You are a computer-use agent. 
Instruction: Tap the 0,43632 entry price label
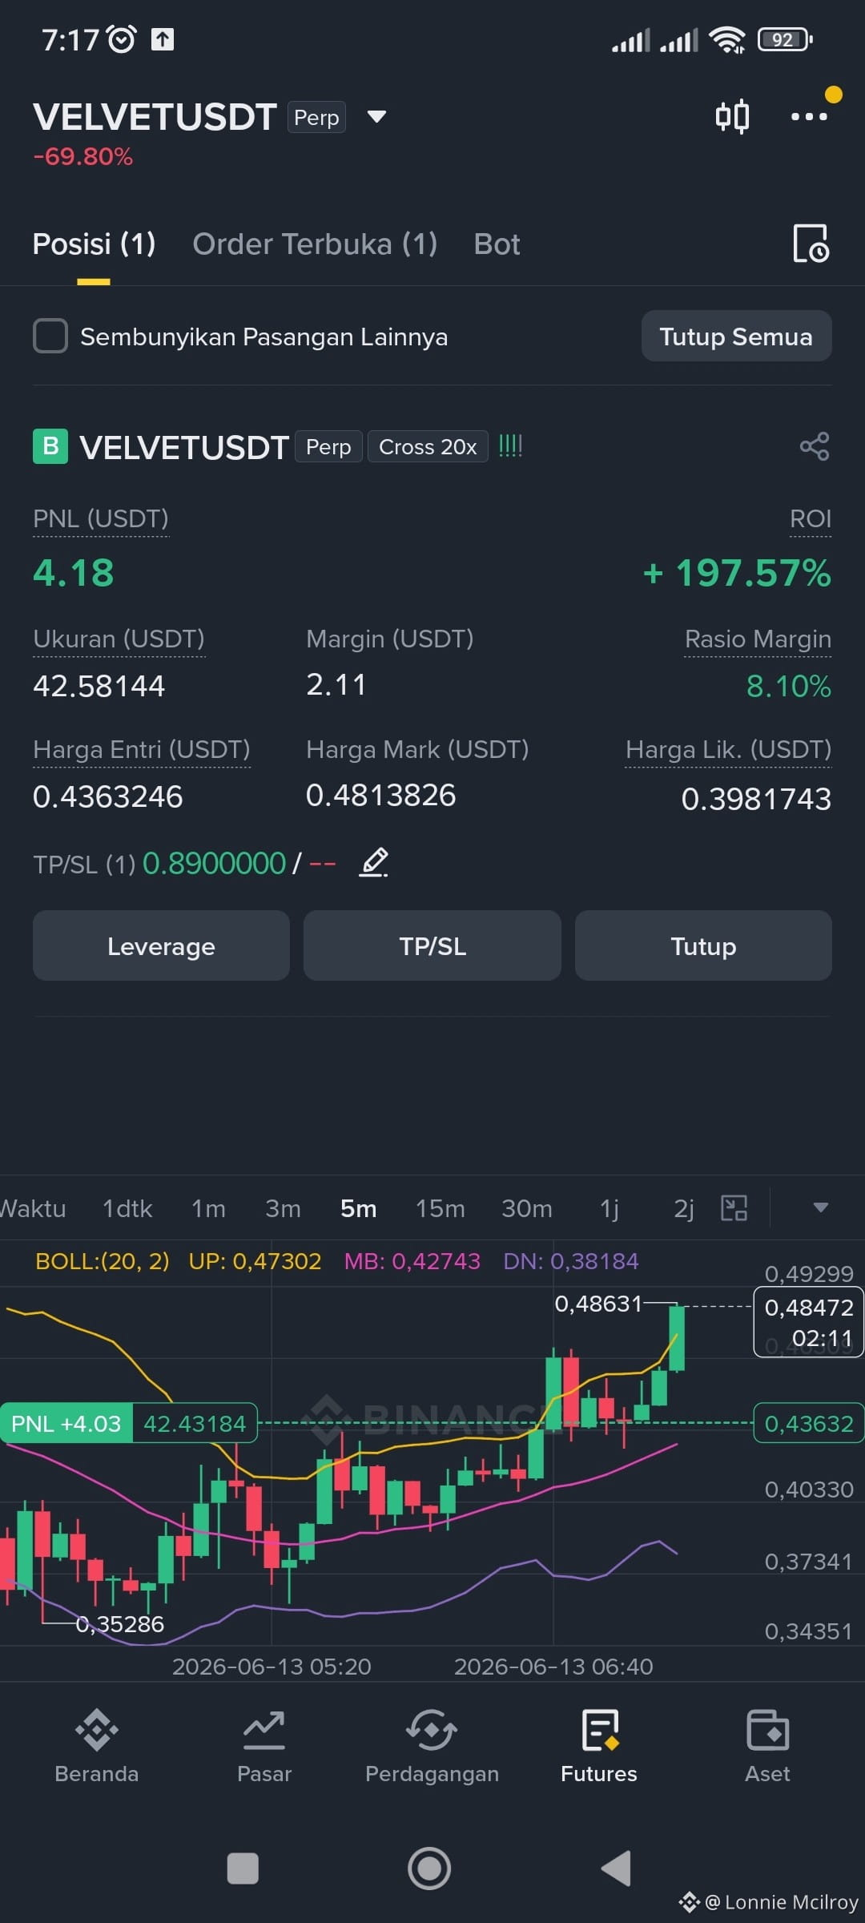pos(809,1423)
